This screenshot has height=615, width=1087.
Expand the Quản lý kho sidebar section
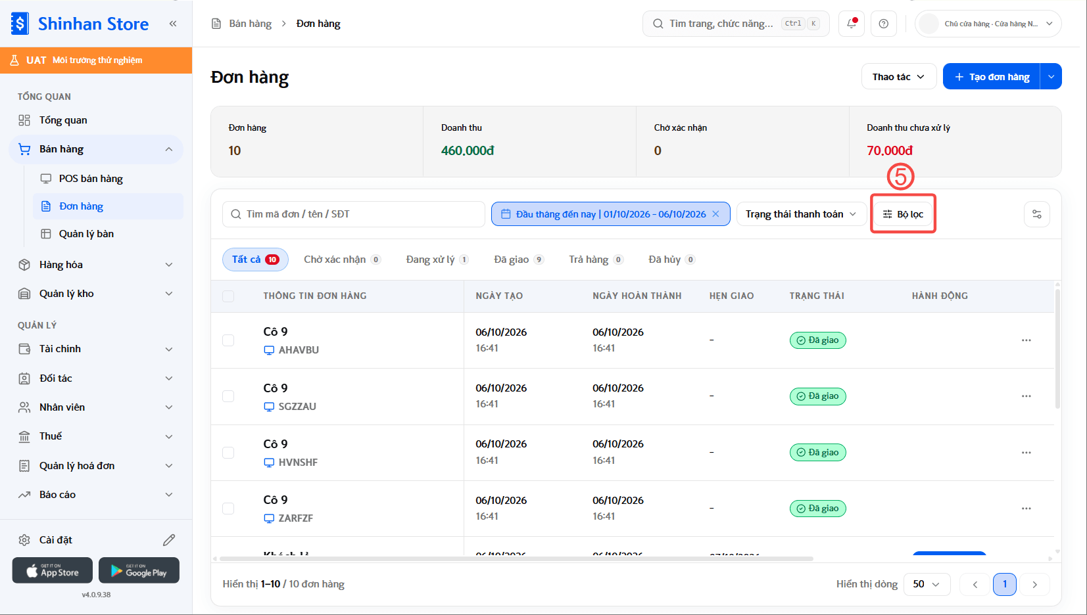[169, 294]
